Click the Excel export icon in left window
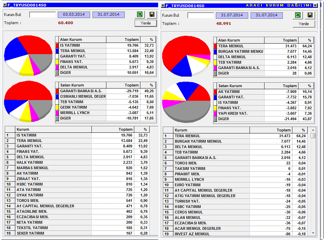Viewport: 324px width, 240px height. click(x=140, y=14)
